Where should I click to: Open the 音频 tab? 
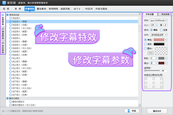click(18, 9)
